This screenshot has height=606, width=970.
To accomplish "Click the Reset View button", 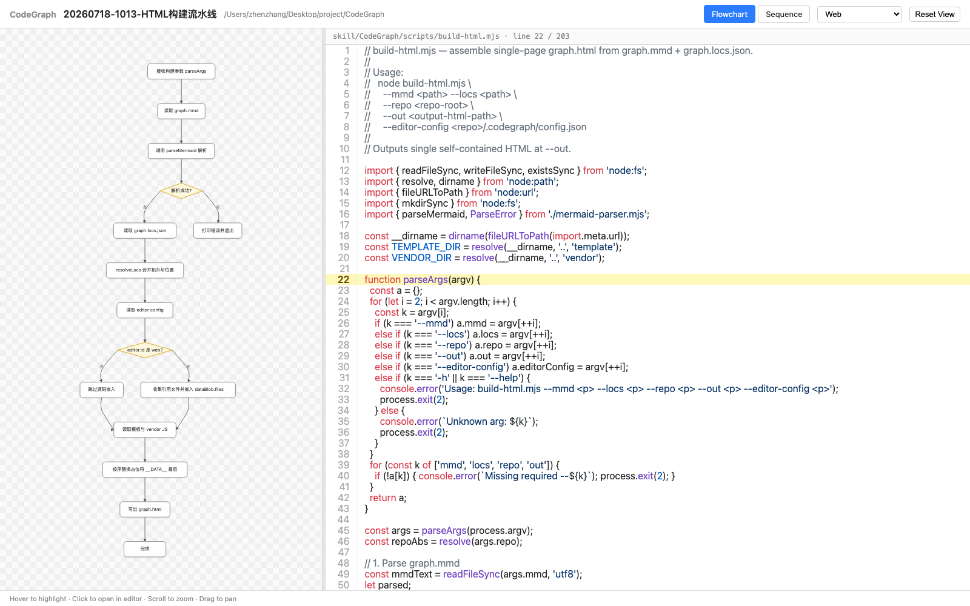I will coord(935,14).
